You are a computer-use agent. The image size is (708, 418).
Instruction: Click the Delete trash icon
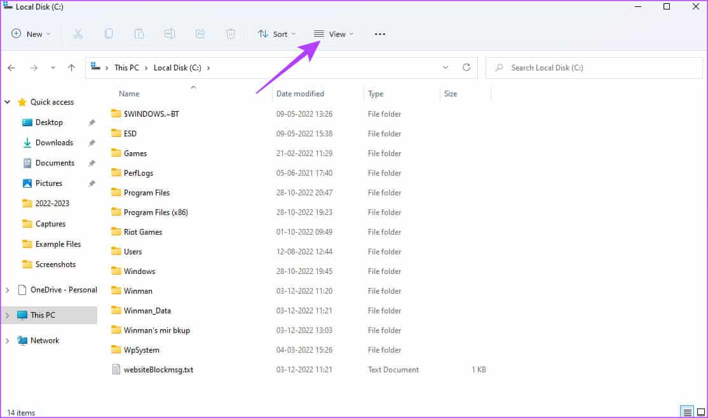coord(230,34)
